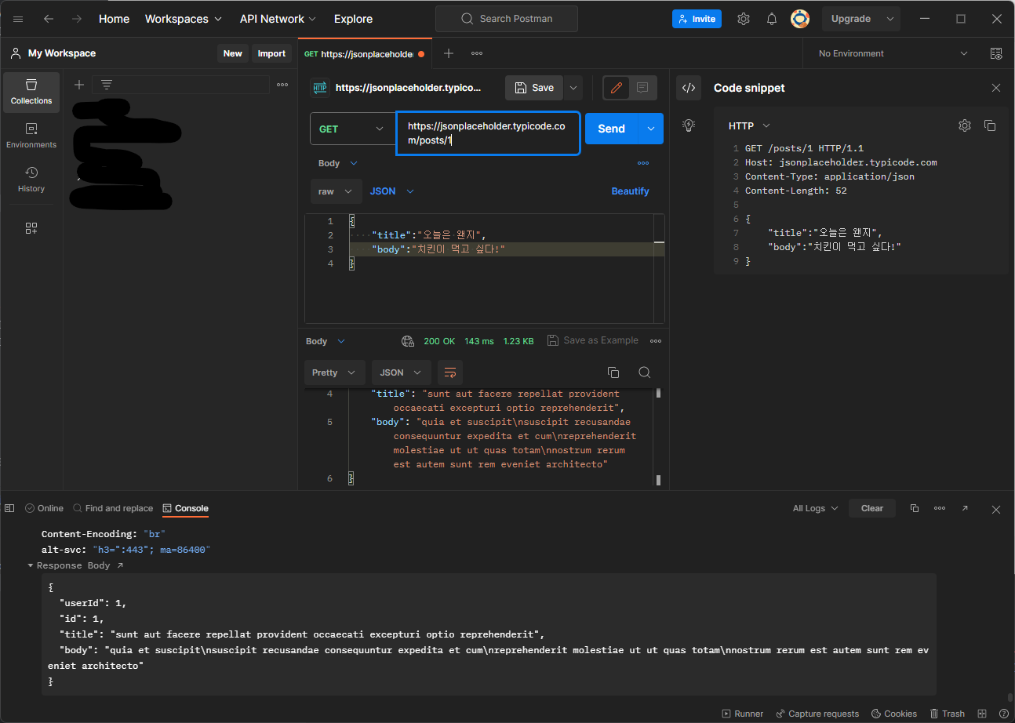Toggle the sidebar layout icon in footer
Image resolution: width=1015 pixels, height=723 pixels.
coord(9,508)
